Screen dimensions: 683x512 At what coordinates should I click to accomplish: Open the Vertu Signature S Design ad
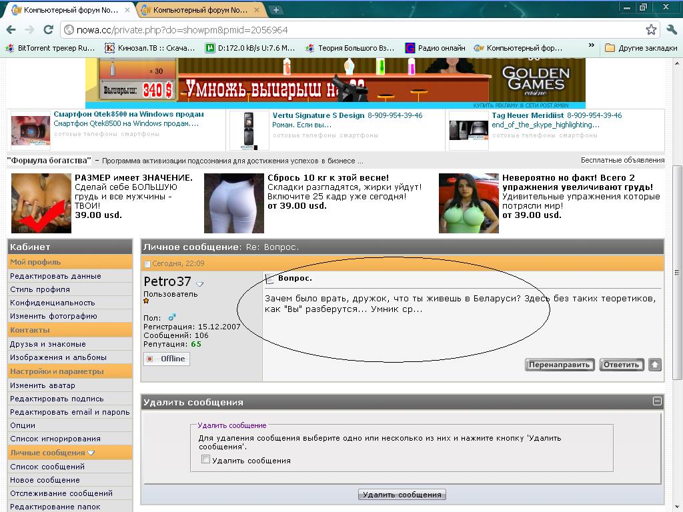click(318, 115)
